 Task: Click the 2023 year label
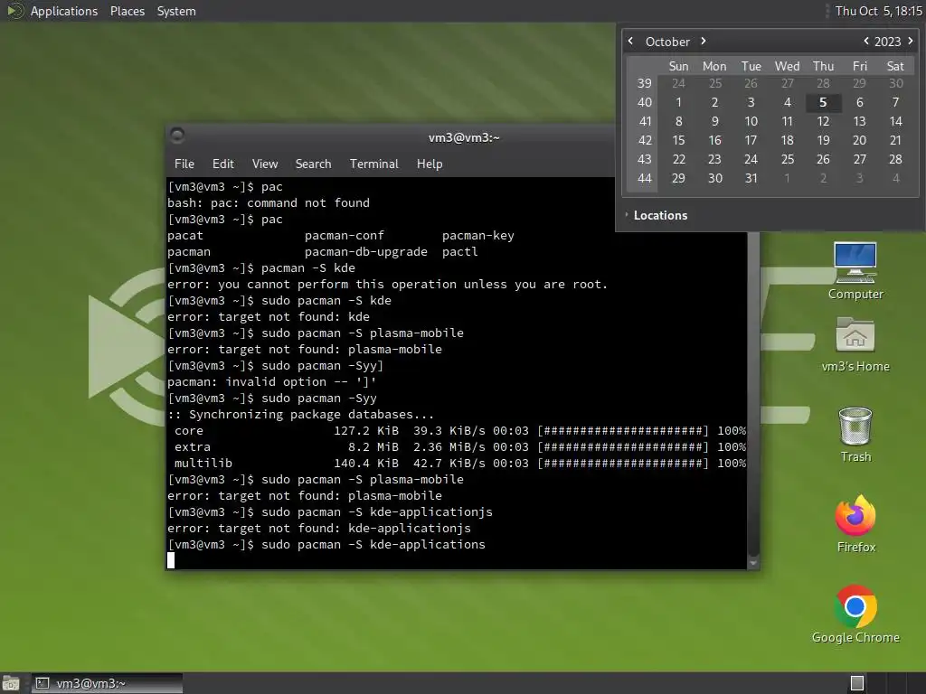[x=887, y=42]
